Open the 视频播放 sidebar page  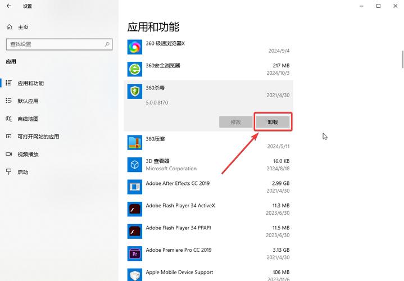[28, 155]
